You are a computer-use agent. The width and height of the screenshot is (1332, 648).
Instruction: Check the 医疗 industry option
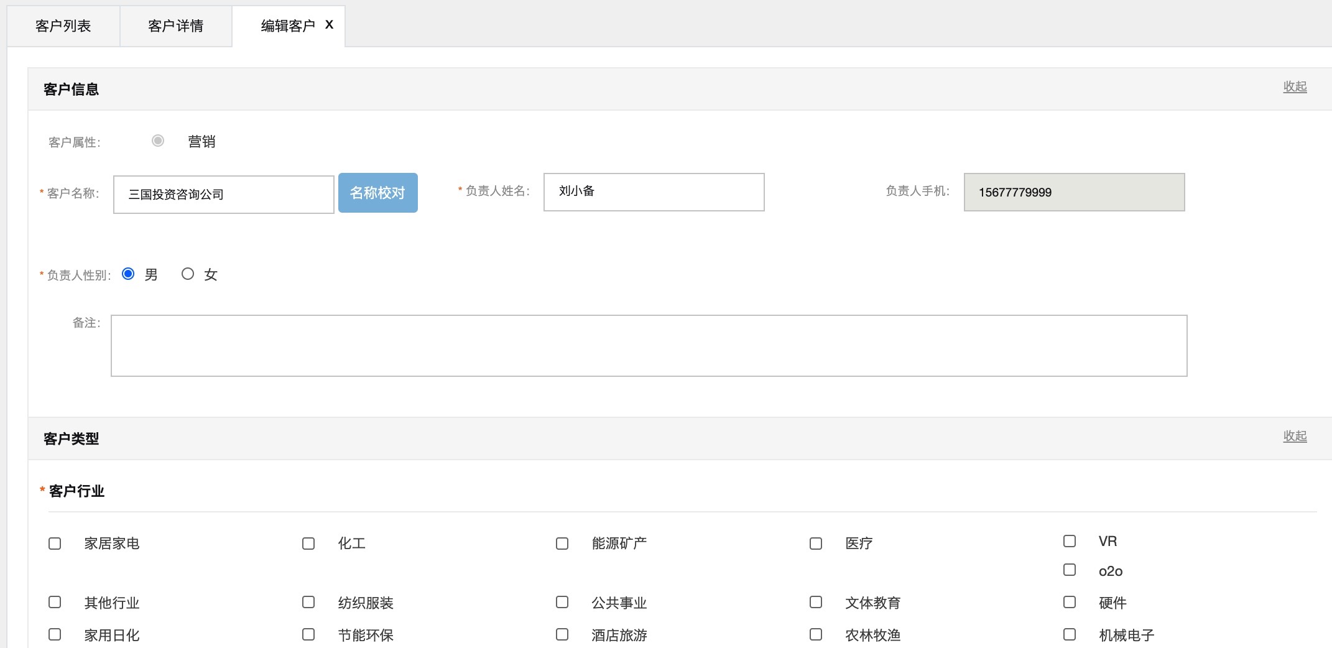pyautogui.click(x=816, y=544)
